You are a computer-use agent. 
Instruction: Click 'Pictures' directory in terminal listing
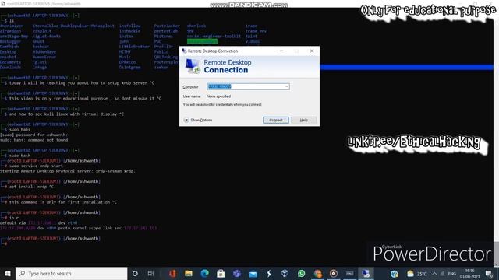click(x=164, y=37)
